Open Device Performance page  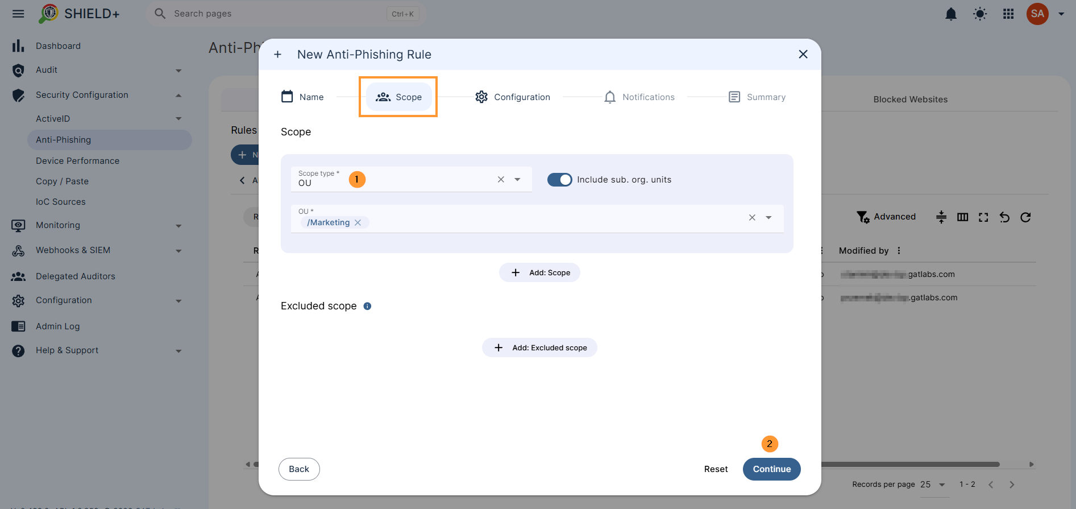pos(77,161)
